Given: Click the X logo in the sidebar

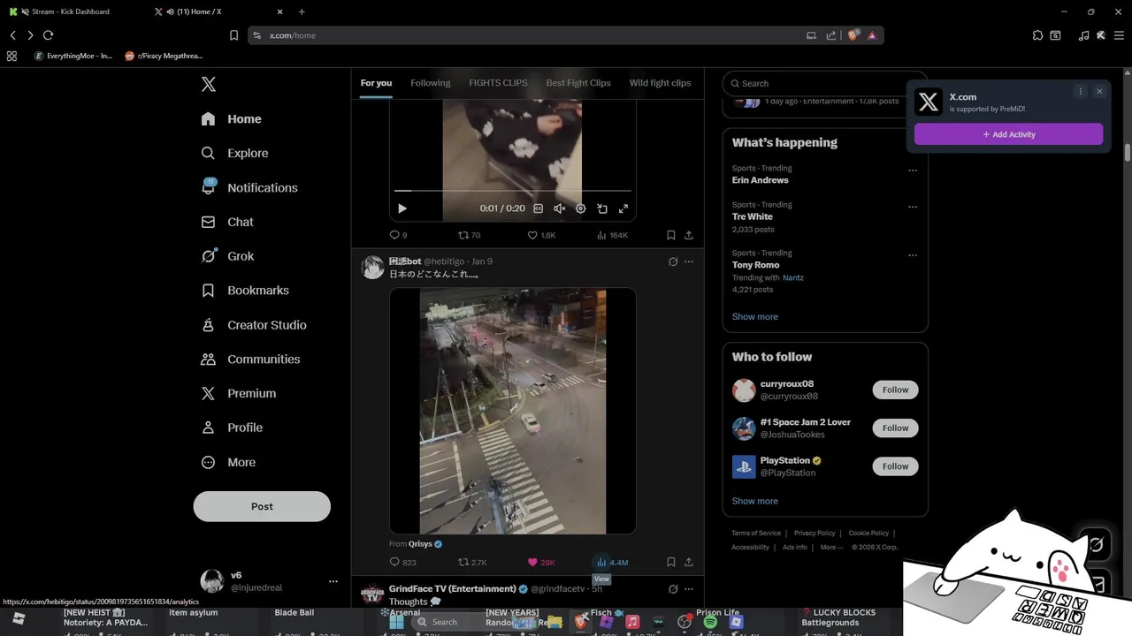Looking at the screenshot, I should point(208,84).
